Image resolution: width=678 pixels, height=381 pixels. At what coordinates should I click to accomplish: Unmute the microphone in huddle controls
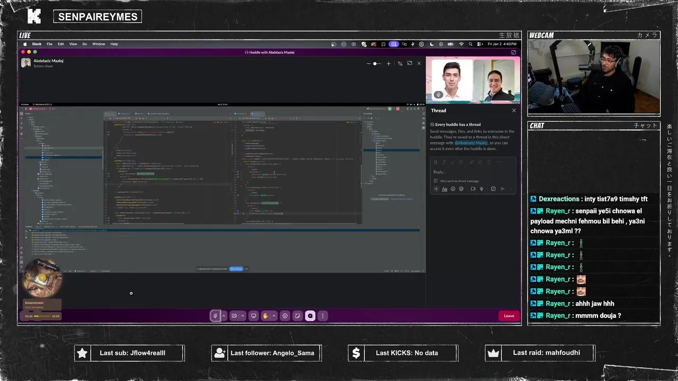point(215,316)
